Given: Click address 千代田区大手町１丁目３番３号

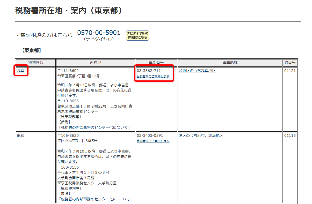Looking at the screenshot, I should pos(83,172).
